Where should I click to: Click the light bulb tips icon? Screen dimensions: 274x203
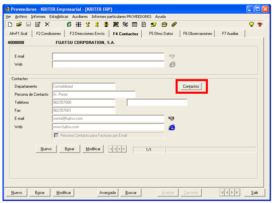[x=251, y=24]
